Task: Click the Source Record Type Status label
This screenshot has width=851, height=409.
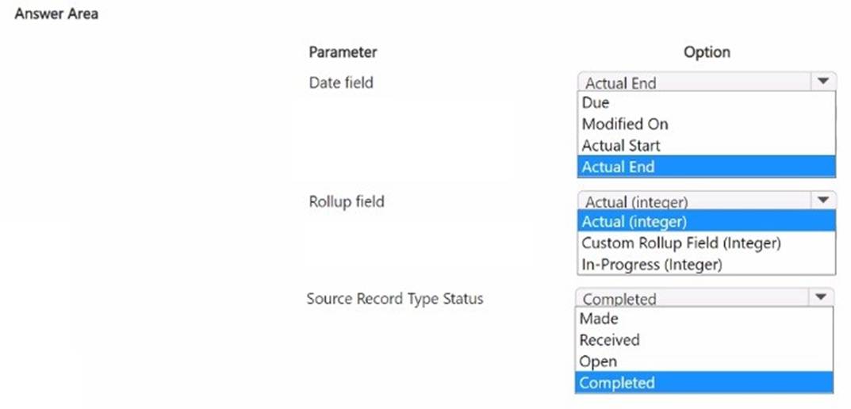Action: tap(394, 299)
